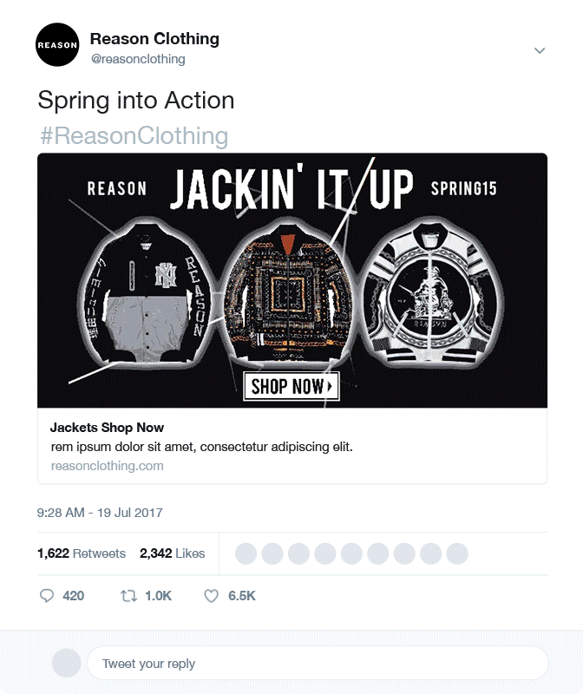The image size is (583, 694).
Task: Click the Tweet your reply field
Action: click(318, 663)
